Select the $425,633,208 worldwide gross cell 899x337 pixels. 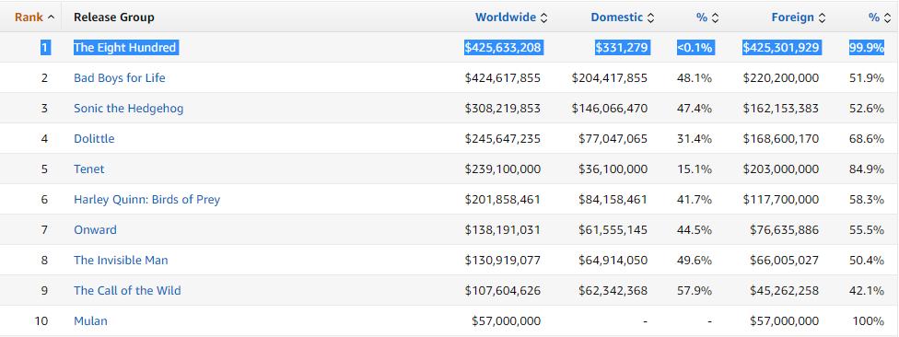pos(503,48)
